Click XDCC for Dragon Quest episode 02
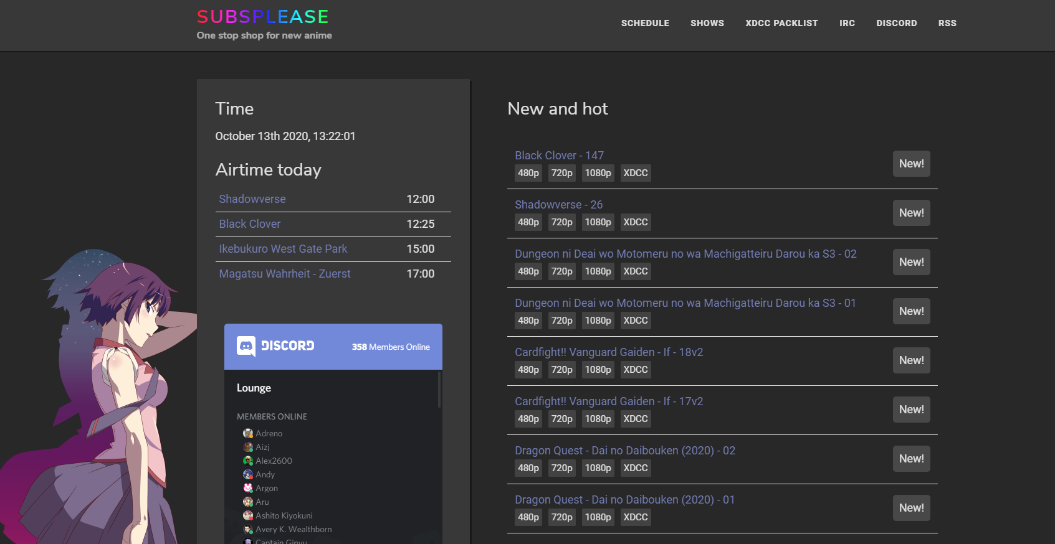Image resolution: width=1055 pixels, height=544 pixels. click(636, 468)
